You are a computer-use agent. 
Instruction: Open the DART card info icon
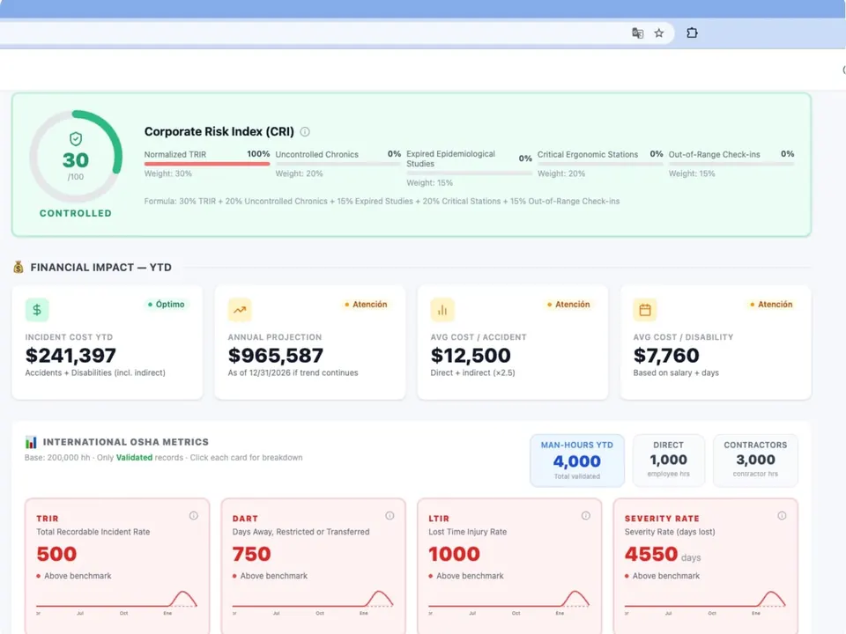(390, 516)
